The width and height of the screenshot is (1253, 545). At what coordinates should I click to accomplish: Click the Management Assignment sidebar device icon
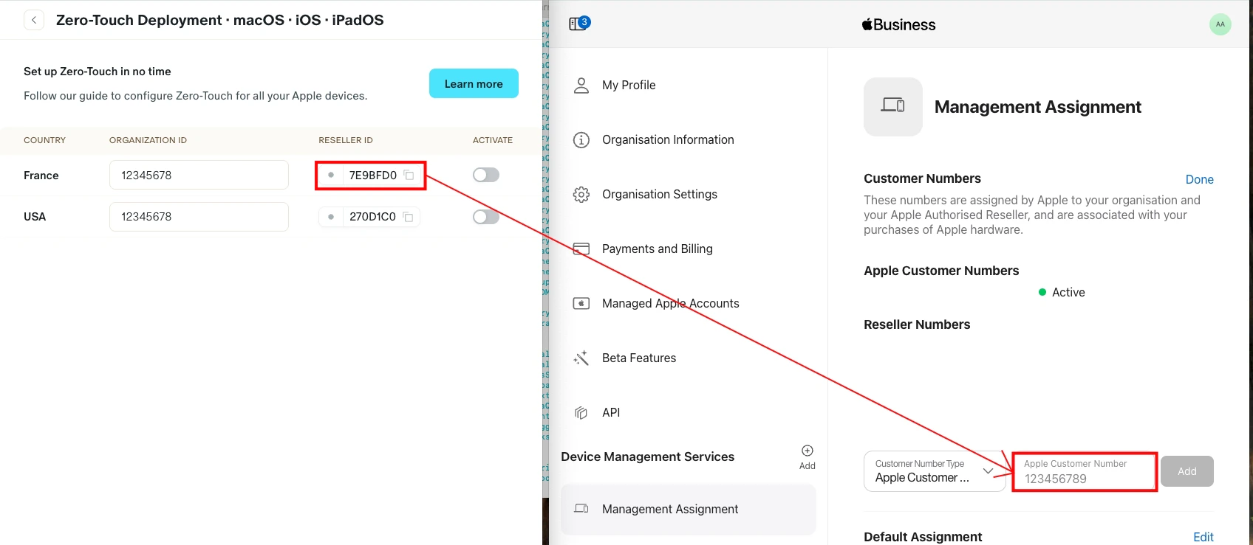(581, 509)
